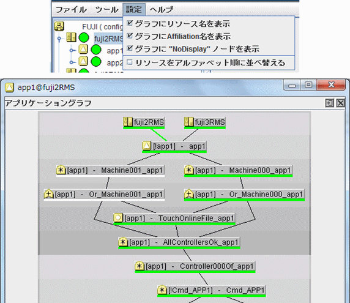Click green status circle beside app2 in tree
Image resolution: width=350 pixels, height=303 pixels.
[96, 62]
